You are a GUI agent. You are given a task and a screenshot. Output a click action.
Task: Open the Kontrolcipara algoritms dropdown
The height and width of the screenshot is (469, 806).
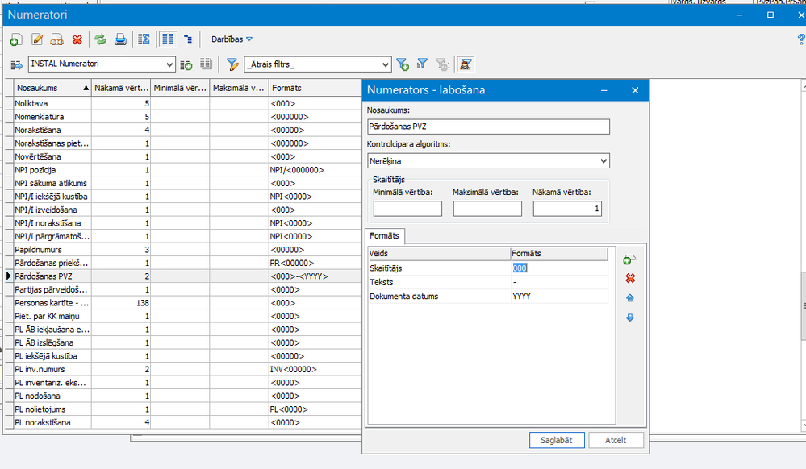tap(603, 161)
